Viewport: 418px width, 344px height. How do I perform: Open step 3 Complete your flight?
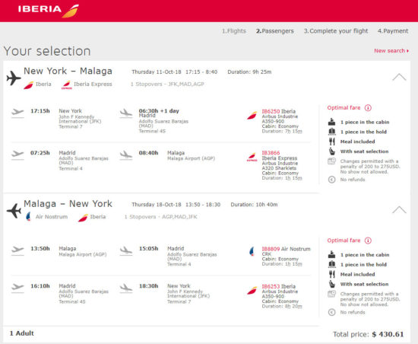pos(336,31)
